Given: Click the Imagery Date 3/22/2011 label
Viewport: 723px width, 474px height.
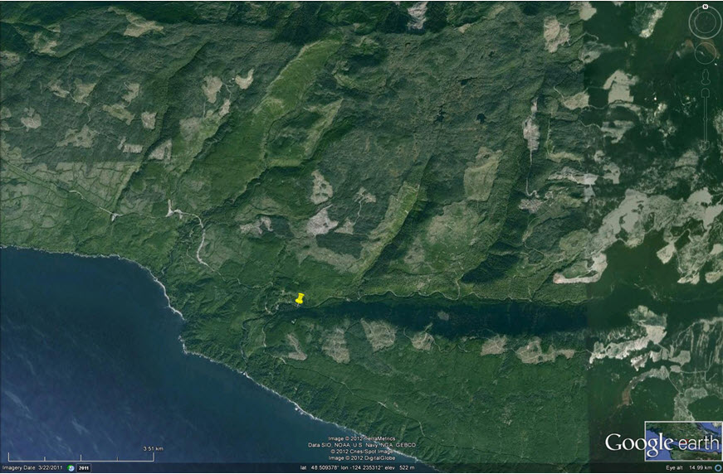Looking at the screenshot, I should pos(32,468).
